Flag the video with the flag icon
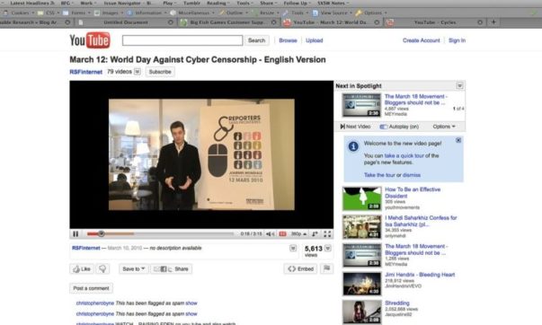Image resolution: width=542 pixels, height=325 pixels. (326, 268)
